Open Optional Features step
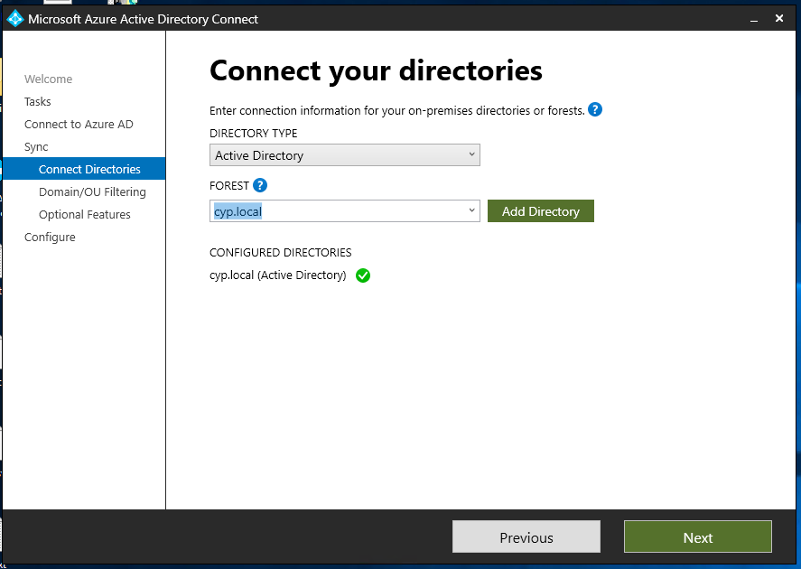 pos(85,215)
